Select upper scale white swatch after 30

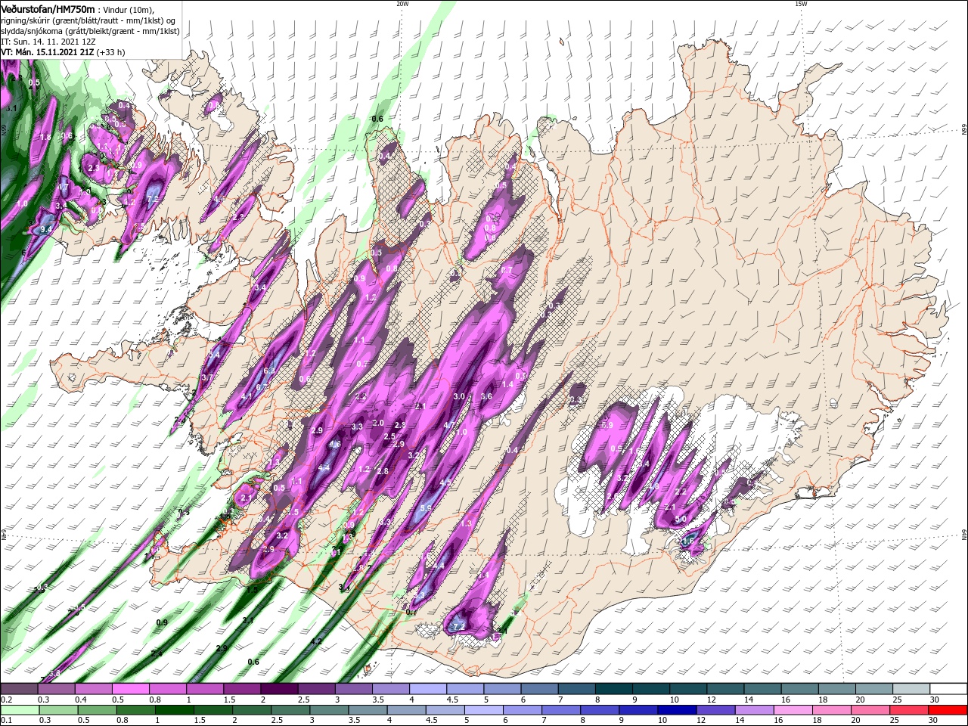tap(949, 689)
